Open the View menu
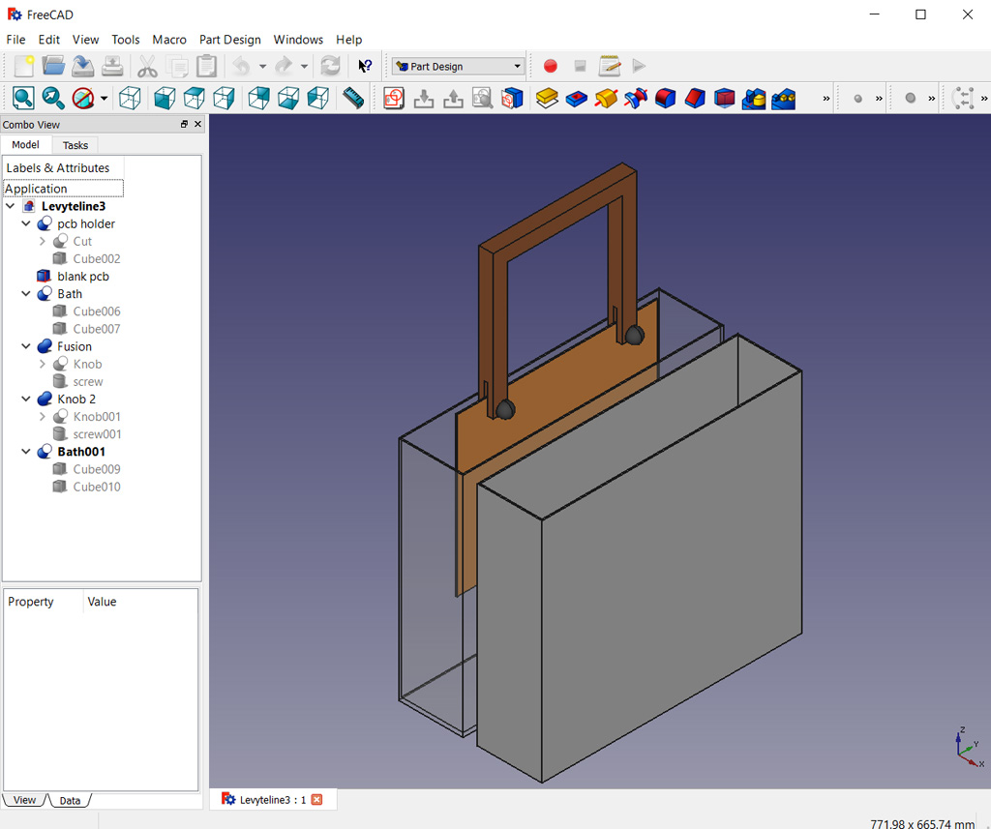 pos(85,39)
